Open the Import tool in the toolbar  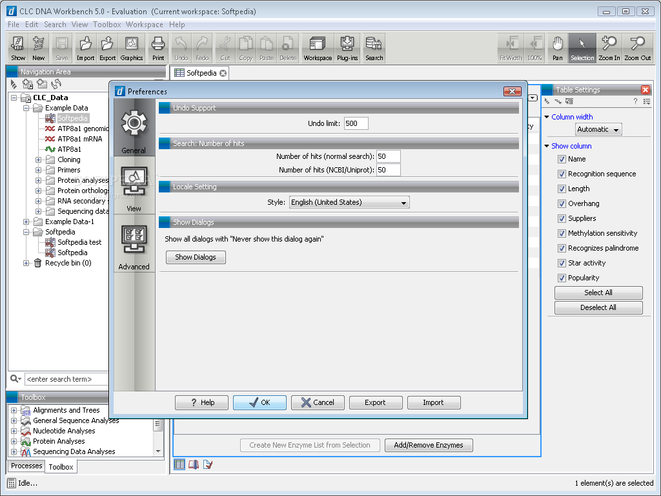[86, 48]
